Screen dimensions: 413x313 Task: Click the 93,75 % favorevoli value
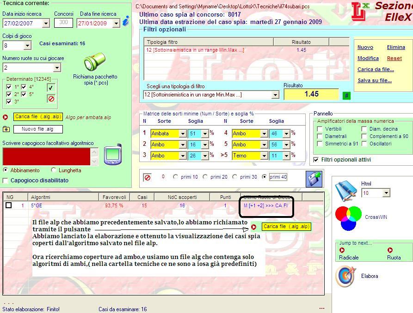pos(114,205)
